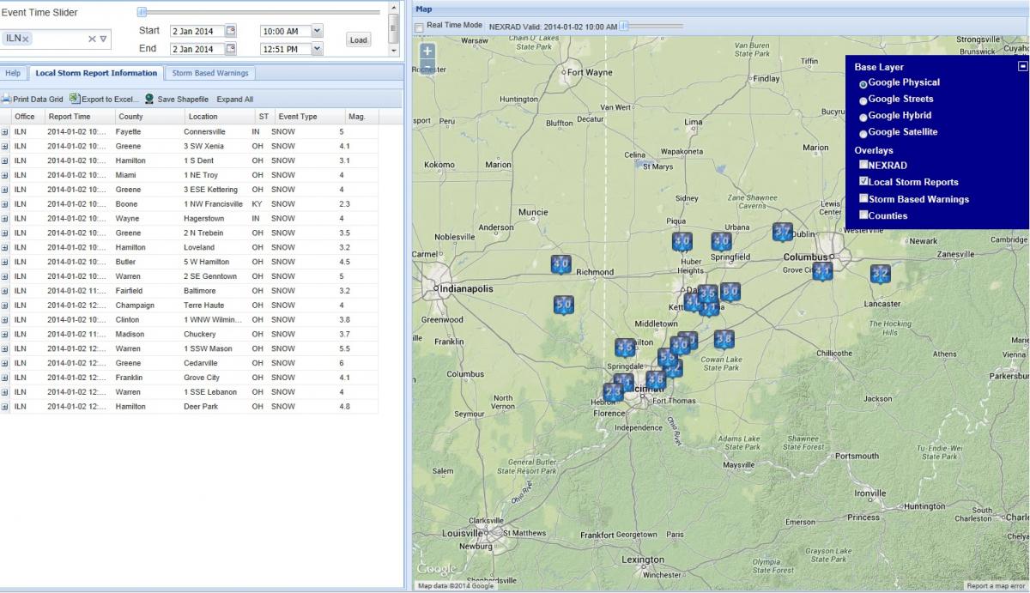Screen dimensions: 1030x593
Task: Click the Export to Excel spreadsheet icon
Action: click(x=75, y=100)
